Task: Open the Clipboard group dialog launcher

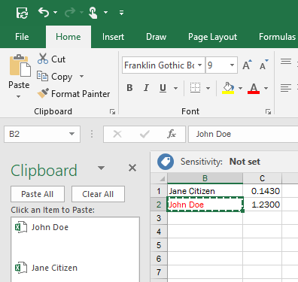Action: coord(112,112)
